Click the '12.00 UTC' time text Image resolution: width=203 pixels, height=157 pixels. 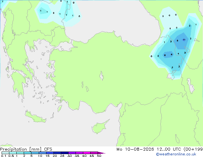(x=169, y=149)
